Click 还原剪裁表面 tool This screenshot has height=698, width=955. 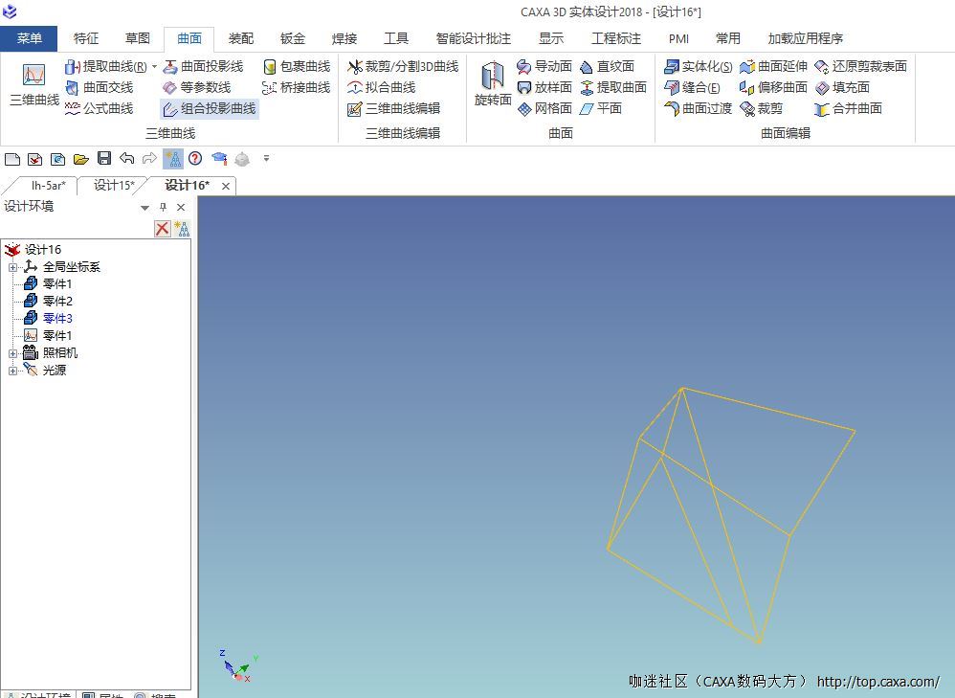click(x=860, y=66)
